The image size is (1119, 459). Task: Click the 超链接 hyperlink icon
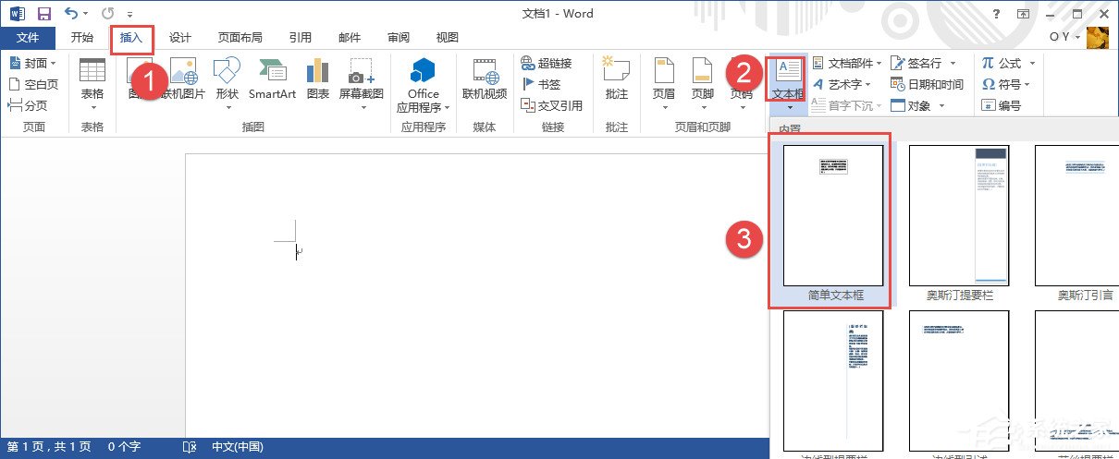[x=547, y=63]
